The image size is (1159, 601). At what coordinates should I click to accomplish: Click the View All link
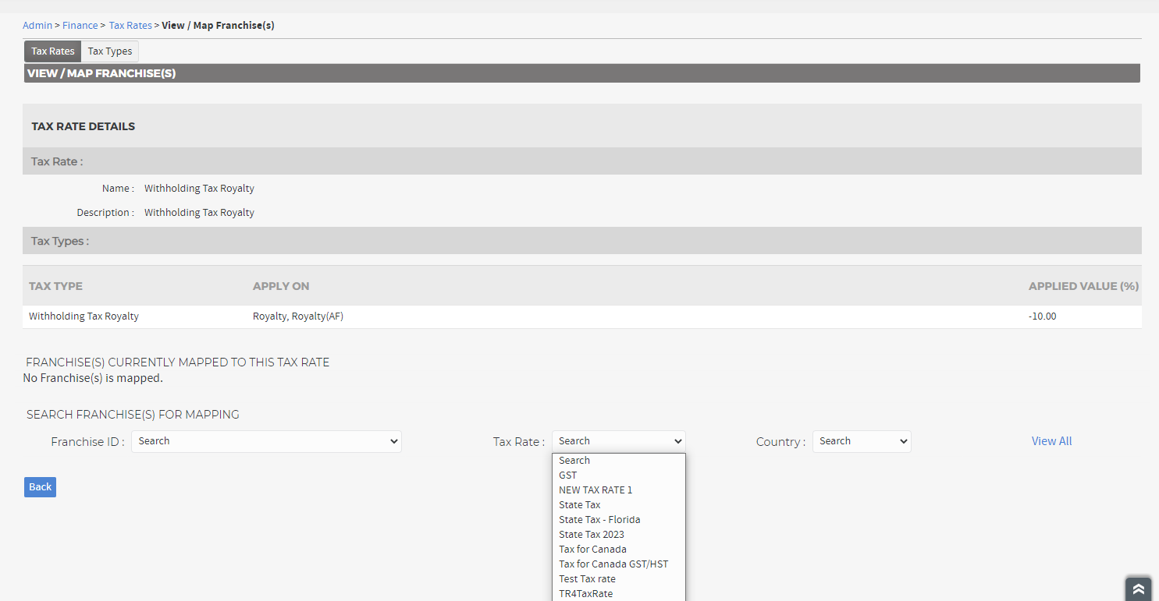pyautogui.click(x=1051, y=441)
